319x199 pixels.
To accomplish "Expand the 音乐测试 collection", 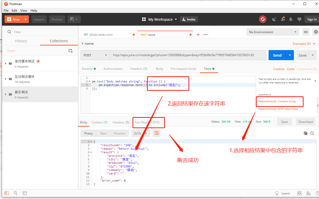I will (x=6, y=94).
